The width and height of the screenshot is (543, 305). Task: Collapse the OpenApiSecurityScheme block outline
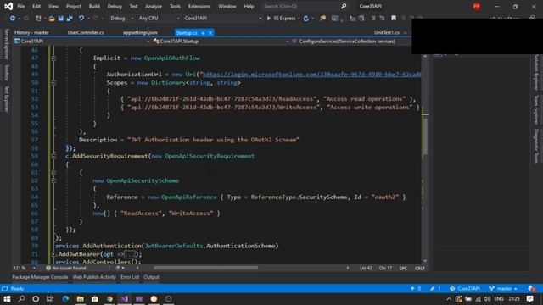53,180
